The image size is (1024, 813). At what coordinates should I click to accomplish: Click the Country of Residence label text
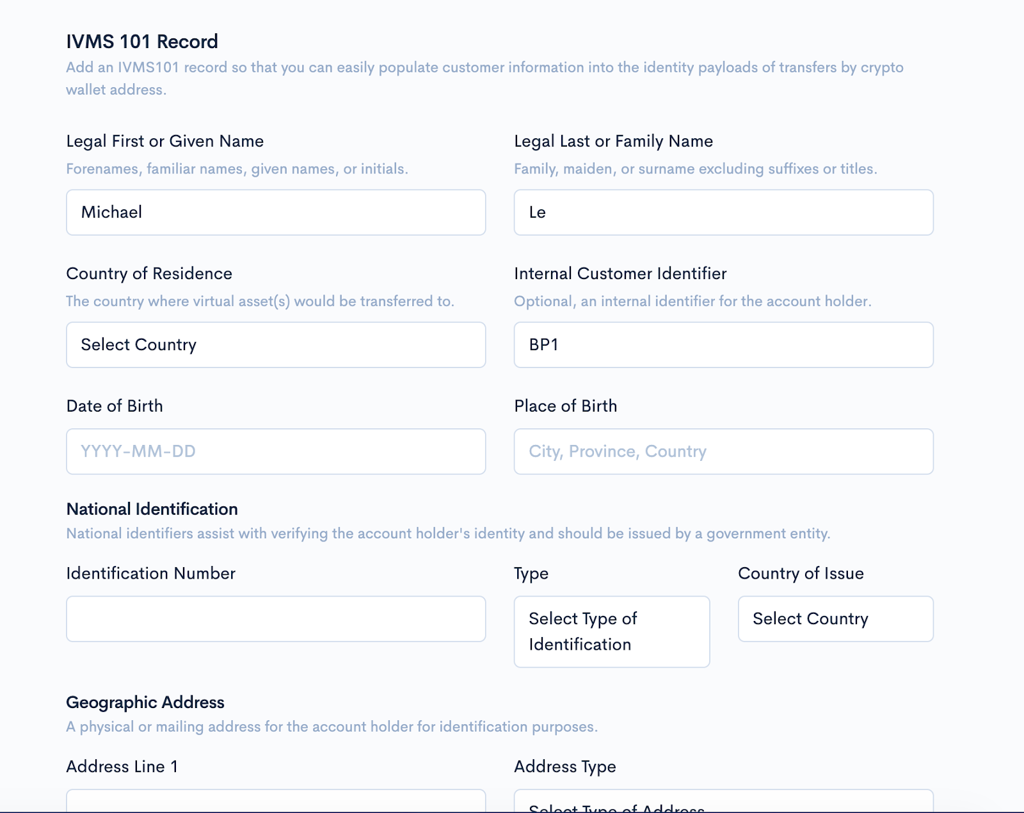pos(149,274)
